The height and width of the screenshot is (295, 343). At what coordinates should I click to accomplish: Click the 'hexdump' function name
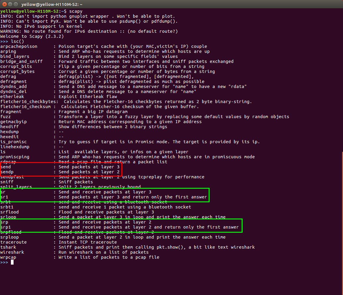(9, 132)
